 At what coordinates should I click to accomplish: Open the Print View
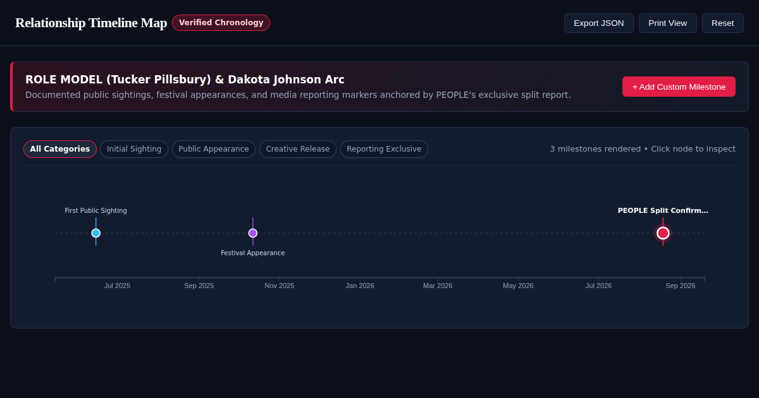click(x=667, y=23)
